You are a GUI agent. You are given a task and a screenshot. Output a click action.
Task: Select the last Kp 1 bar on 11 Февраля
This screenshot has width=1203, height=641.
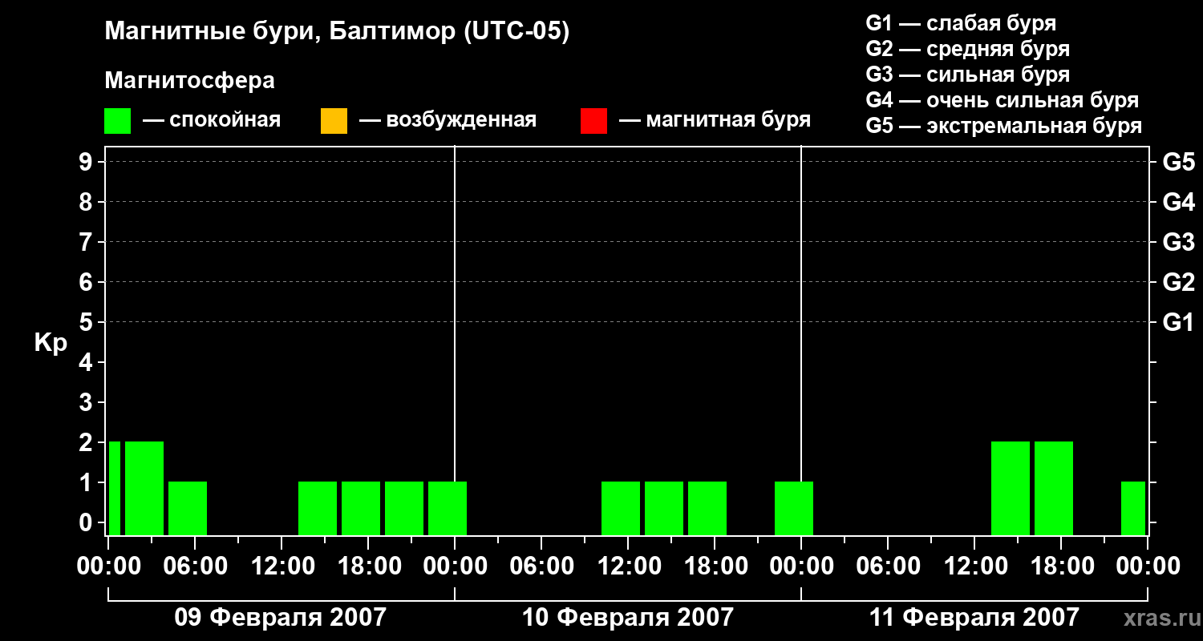point(1133,508)
